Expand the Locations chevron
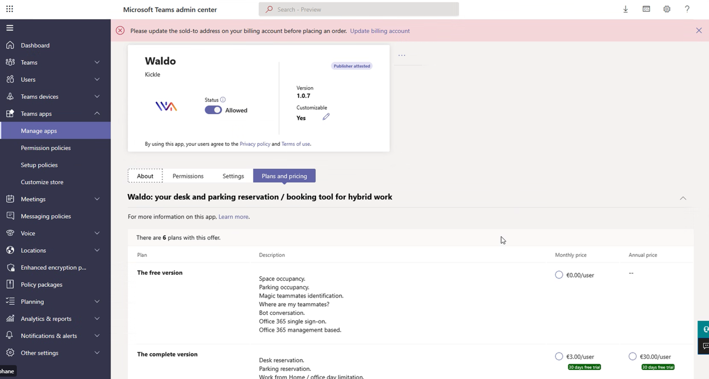The image size is (709, 379). click(x=97, y=250)
